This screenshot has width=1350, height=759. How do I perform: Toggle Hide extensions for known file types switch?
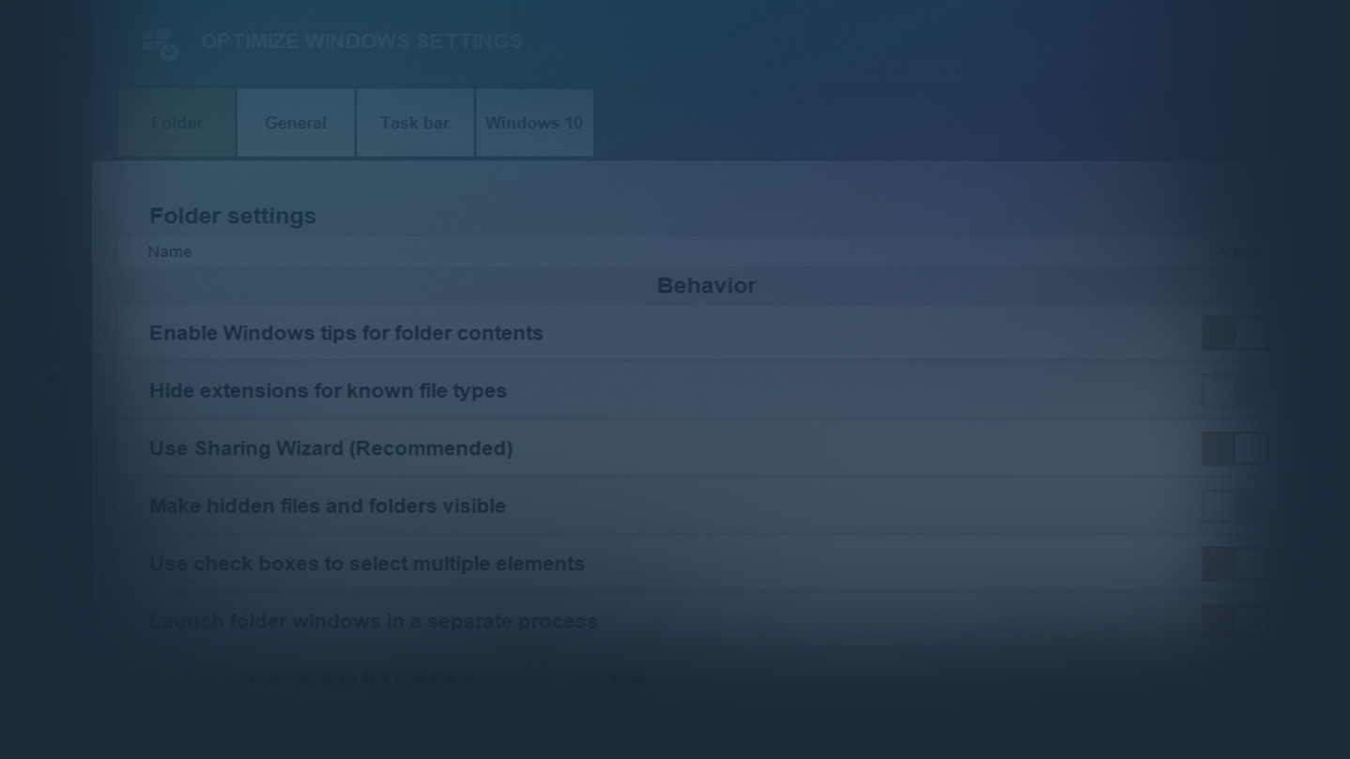[x=1235, y=391]
